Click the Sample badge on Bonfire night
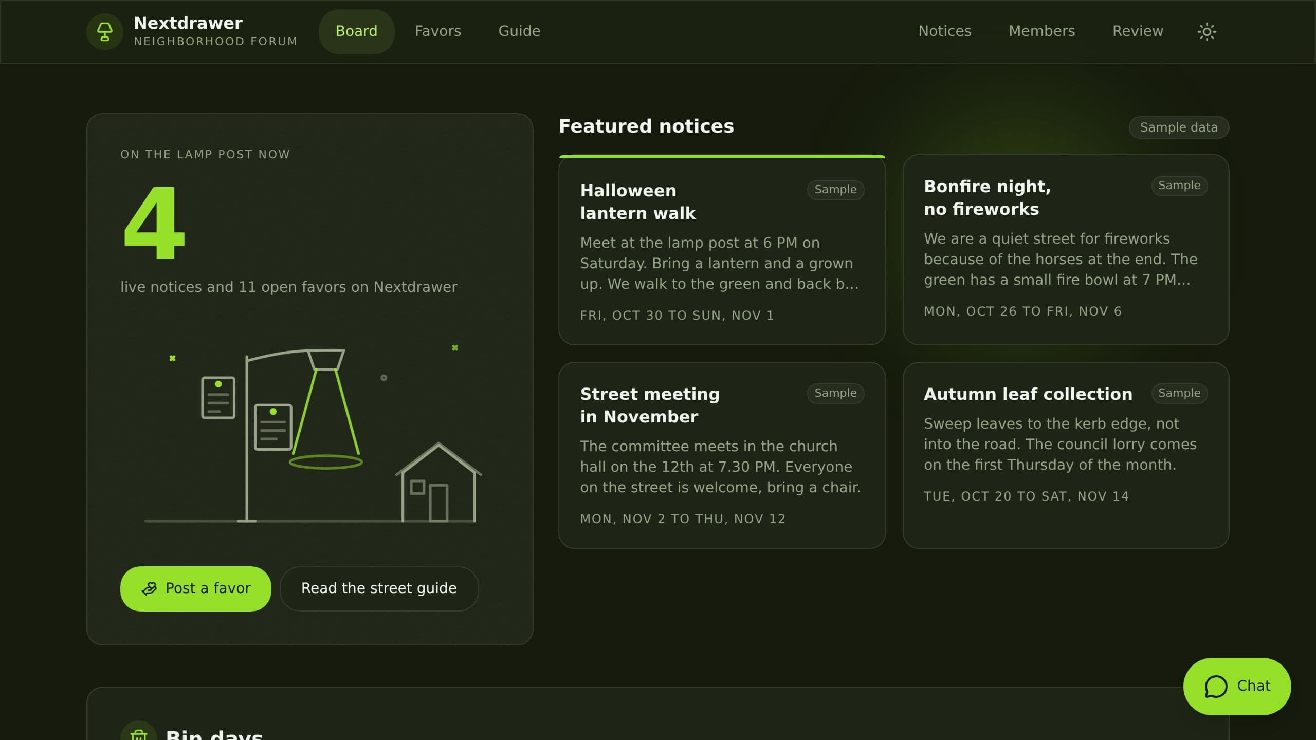 1179,186
